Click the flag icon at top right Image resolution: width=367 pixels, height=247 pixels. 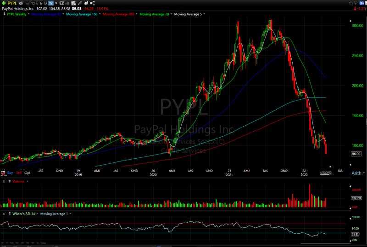coord(356,3)
